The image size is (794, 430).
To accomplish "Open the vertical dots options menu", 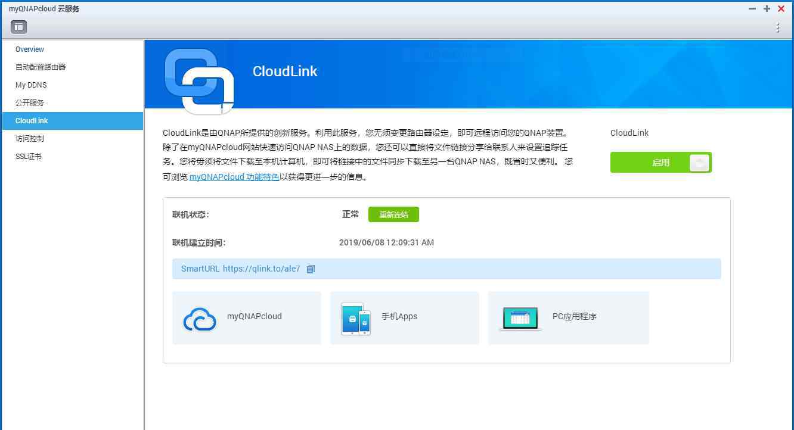I will [x=778, y=27].
